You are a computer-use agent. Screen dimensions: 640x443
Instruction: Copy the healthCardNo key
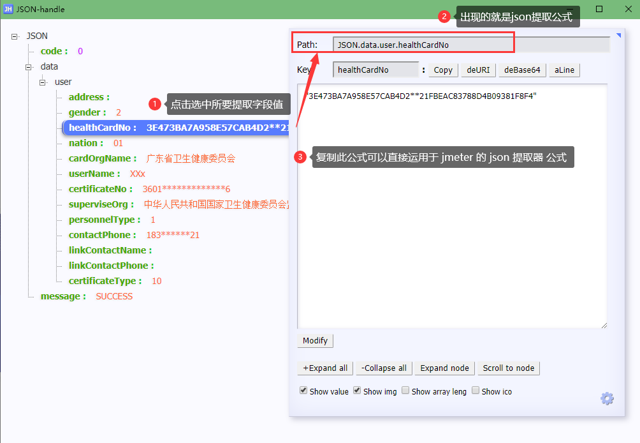(442, 70)
